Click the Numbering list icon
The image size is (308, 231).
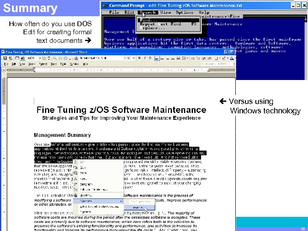pyautogui.click(x=193, y=58)
